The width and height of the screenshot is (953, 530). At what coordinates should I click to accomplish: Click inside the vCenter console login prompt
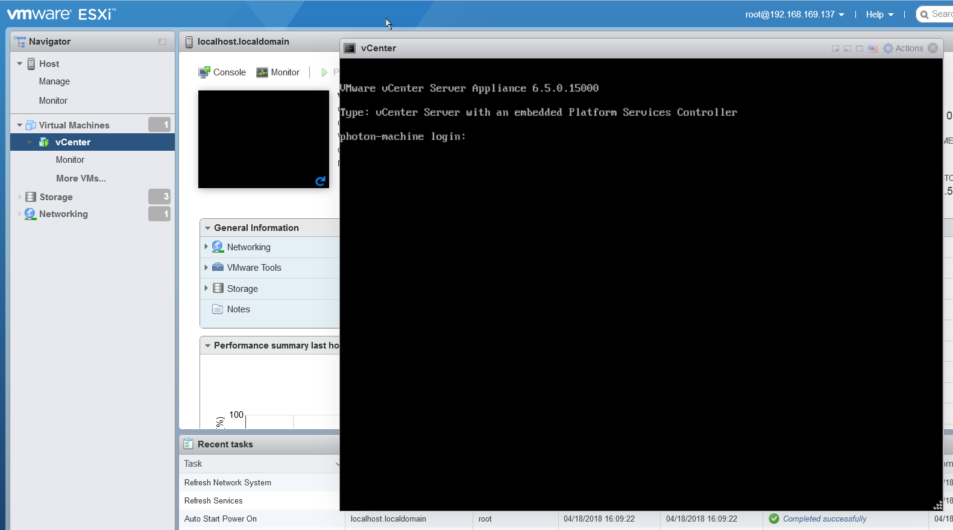pos(403,137)
